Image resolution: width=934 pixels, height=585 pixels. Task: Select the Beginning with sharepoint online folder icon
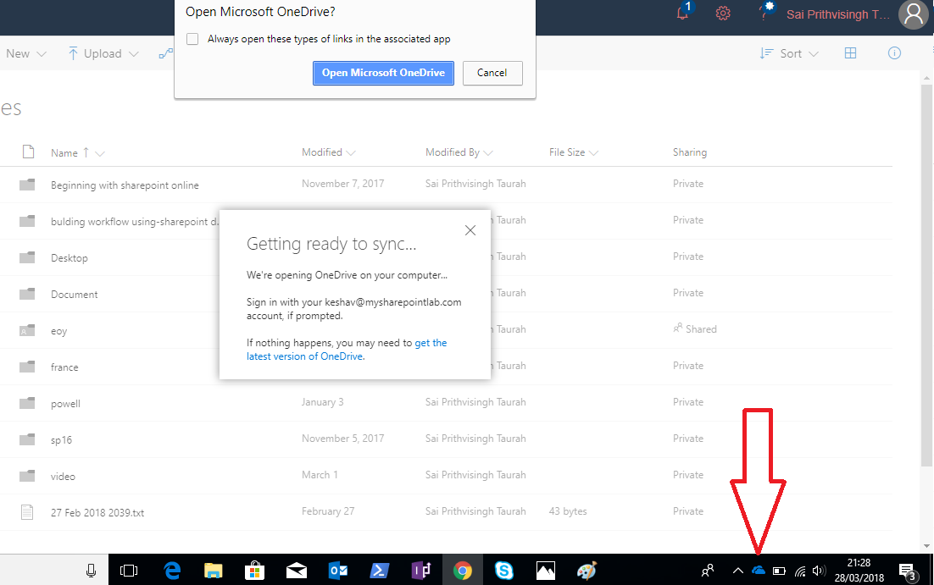[27, 185]
